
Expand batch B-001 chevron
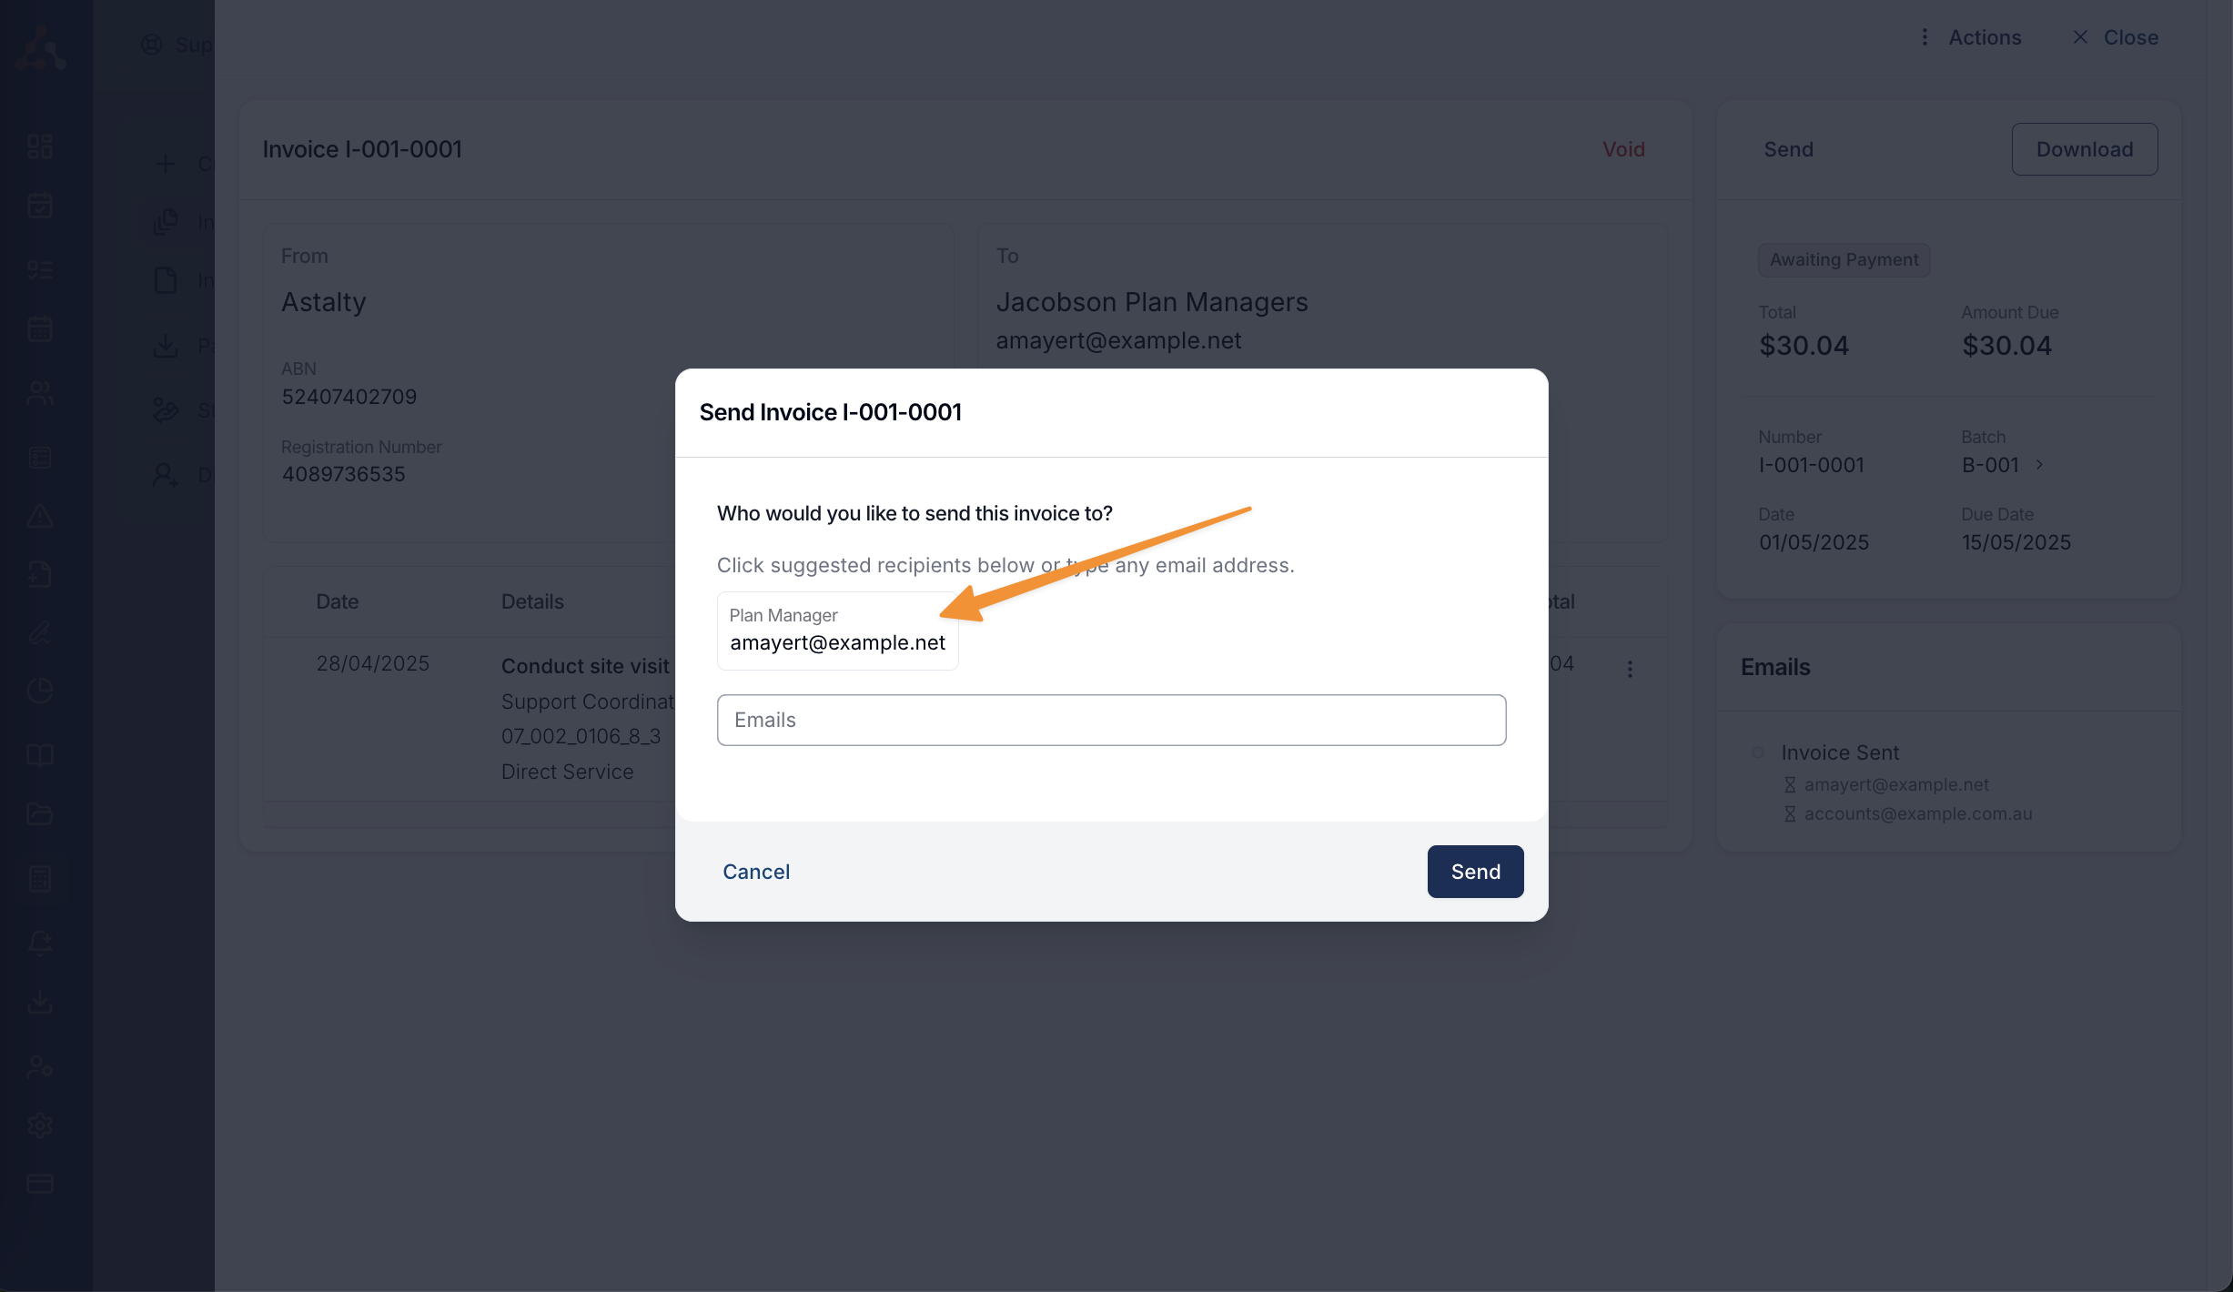click(2039, 465)
